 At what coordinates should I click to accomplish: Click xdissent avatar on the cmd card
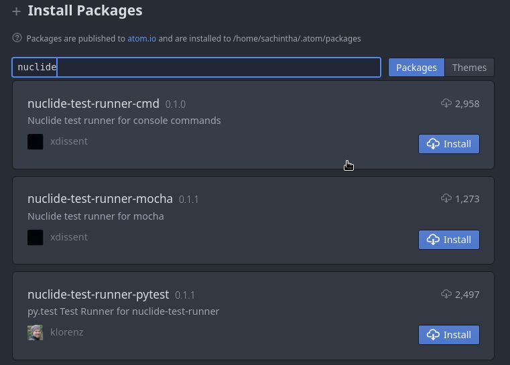pyautogui.click(x=35, y=142)
